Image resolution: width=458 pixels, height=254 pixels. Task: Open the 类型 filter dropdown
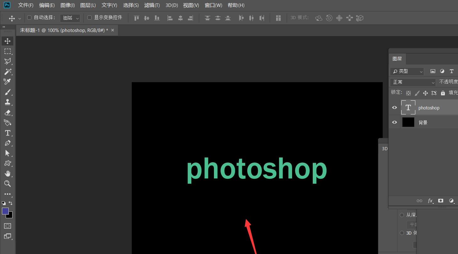pyautogui.click(x=407, y=71)
